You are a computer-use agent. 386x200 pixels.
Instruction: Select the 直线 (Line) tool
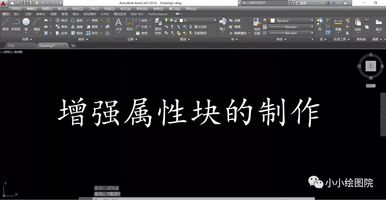point(5,24)
